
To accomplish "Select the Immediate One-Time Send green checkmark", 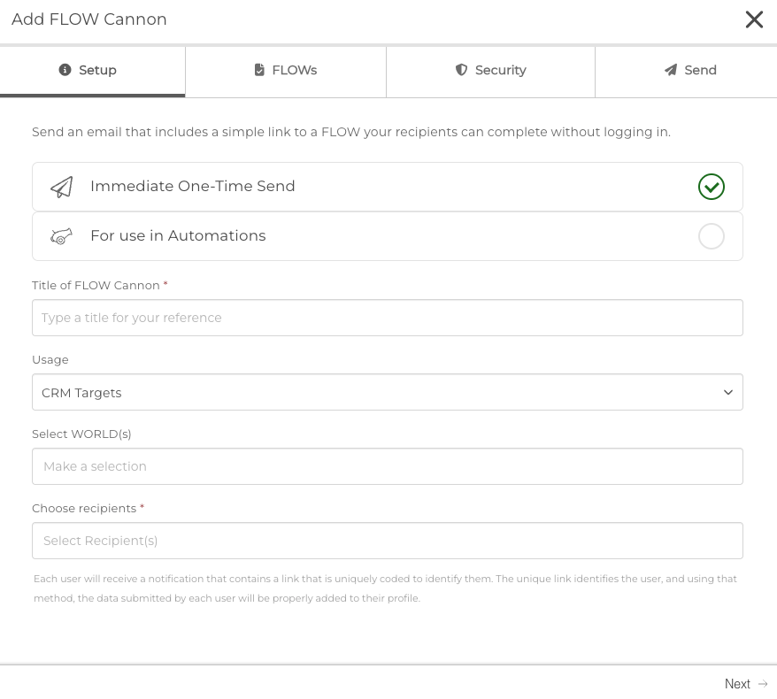I will pyautogui.click(x=711, y=187).
